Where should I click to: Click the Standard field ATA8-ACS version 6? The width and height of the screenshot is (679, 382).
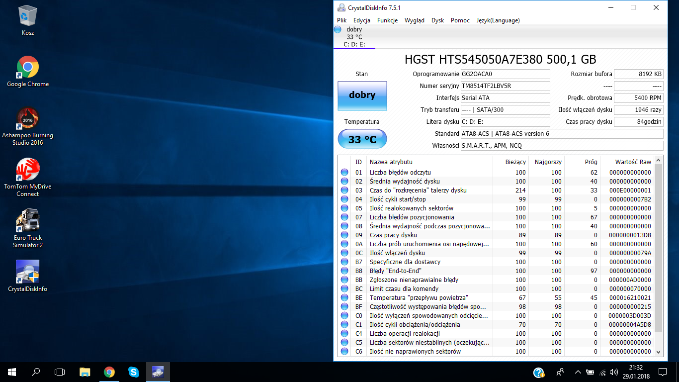click(x=562, y=134)
